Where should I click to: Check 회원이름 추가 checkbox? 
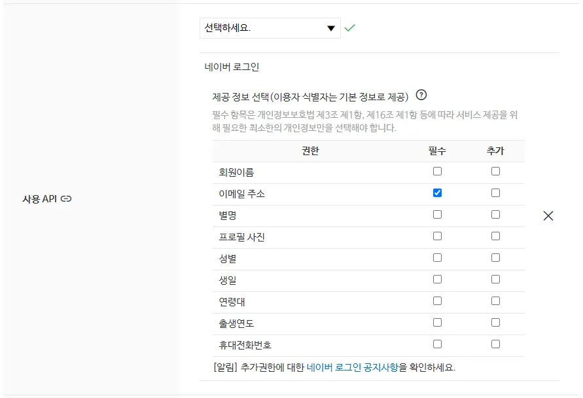point(495,172)
